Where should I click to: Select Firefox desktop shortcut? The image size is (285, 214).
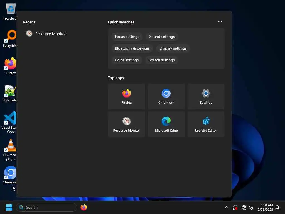pyautogui.click(x=10, y=66)
